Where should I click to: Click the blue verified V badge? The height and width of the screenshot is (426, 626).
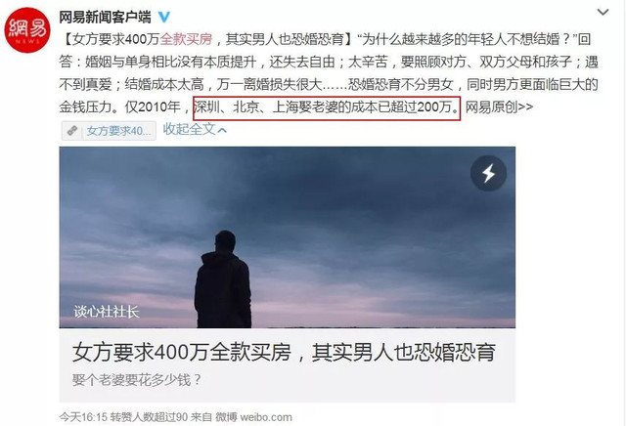(x=164, y=18)
